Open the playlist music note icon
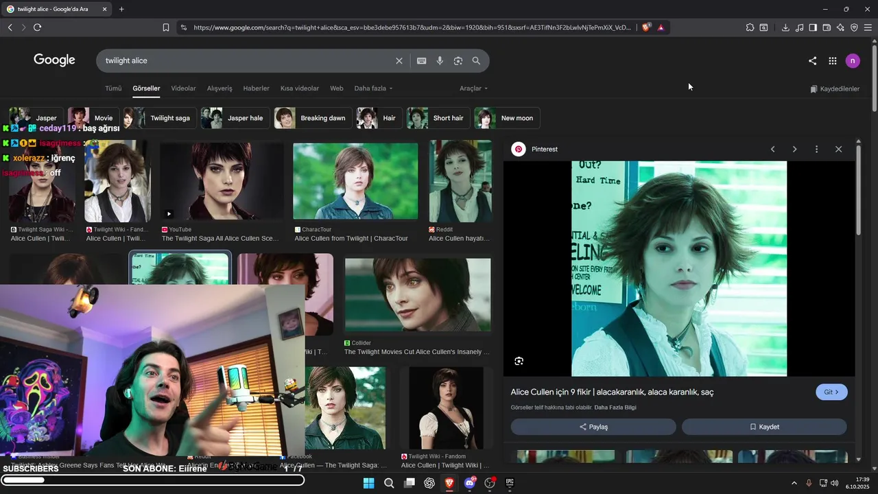Image resolution: width=878 pixels, height=494 pixels. (x=799, y=27)
